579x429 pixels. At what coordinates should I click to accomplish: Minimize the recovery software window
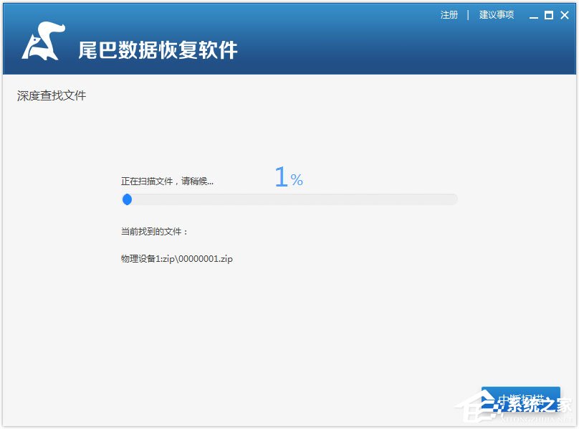click(533, 16)
